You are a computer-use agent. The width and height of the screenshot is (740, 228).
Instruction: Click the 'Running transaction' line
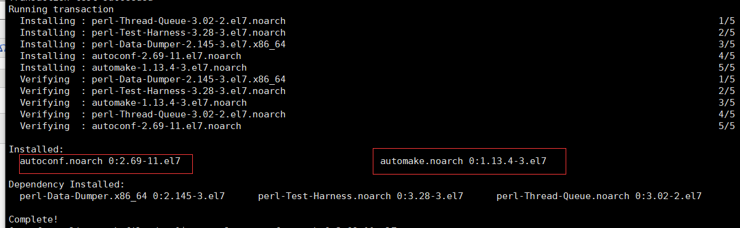pos(61,10)
